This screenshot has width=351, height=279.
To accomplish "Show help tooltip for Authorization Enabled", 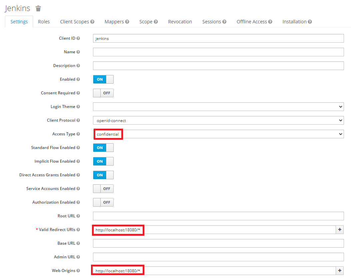I will [78, 202].
